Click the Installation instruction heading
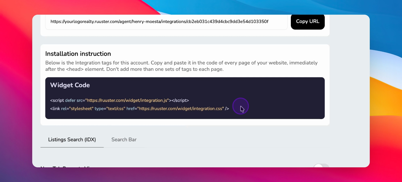Image resolution: width=402 pixels, height=182 pixels. point(78,54)
